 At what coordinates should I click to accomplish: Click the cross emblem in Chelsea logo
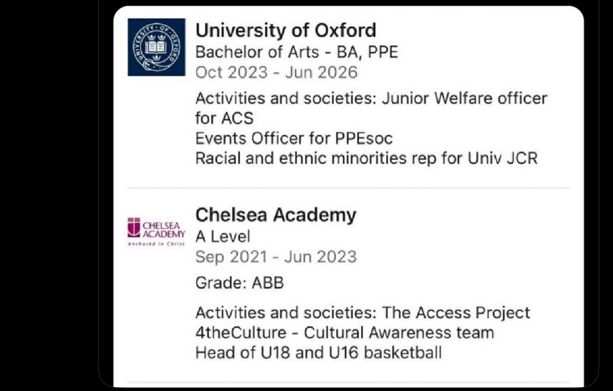pos(134,227)
